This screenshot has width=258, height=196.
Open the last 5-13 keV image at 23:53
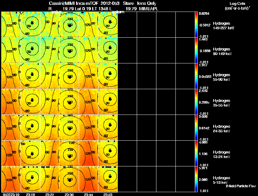(108, 179)
